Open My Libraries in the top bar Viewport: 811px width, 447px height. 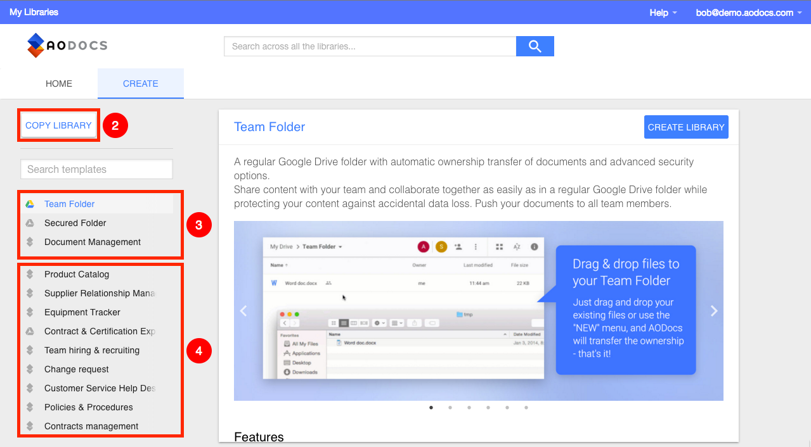[34, 12]
